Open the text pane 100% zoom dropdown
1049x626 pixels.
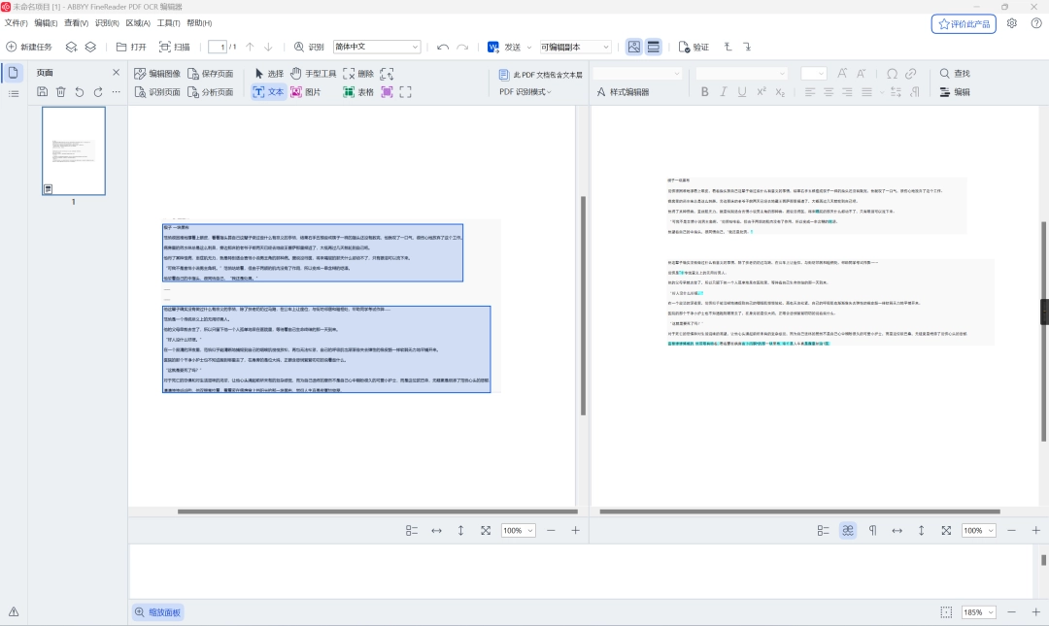click(979, 530)
